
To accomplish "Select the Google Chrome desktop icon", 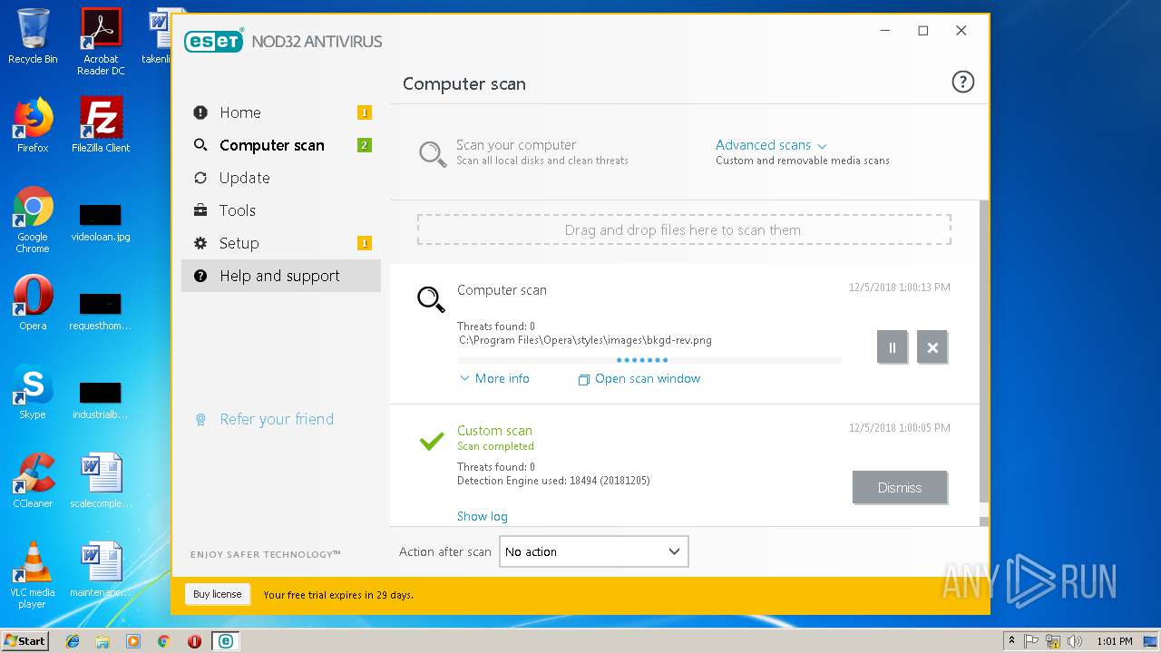I will pyautogui.click(x=33, y=219).
